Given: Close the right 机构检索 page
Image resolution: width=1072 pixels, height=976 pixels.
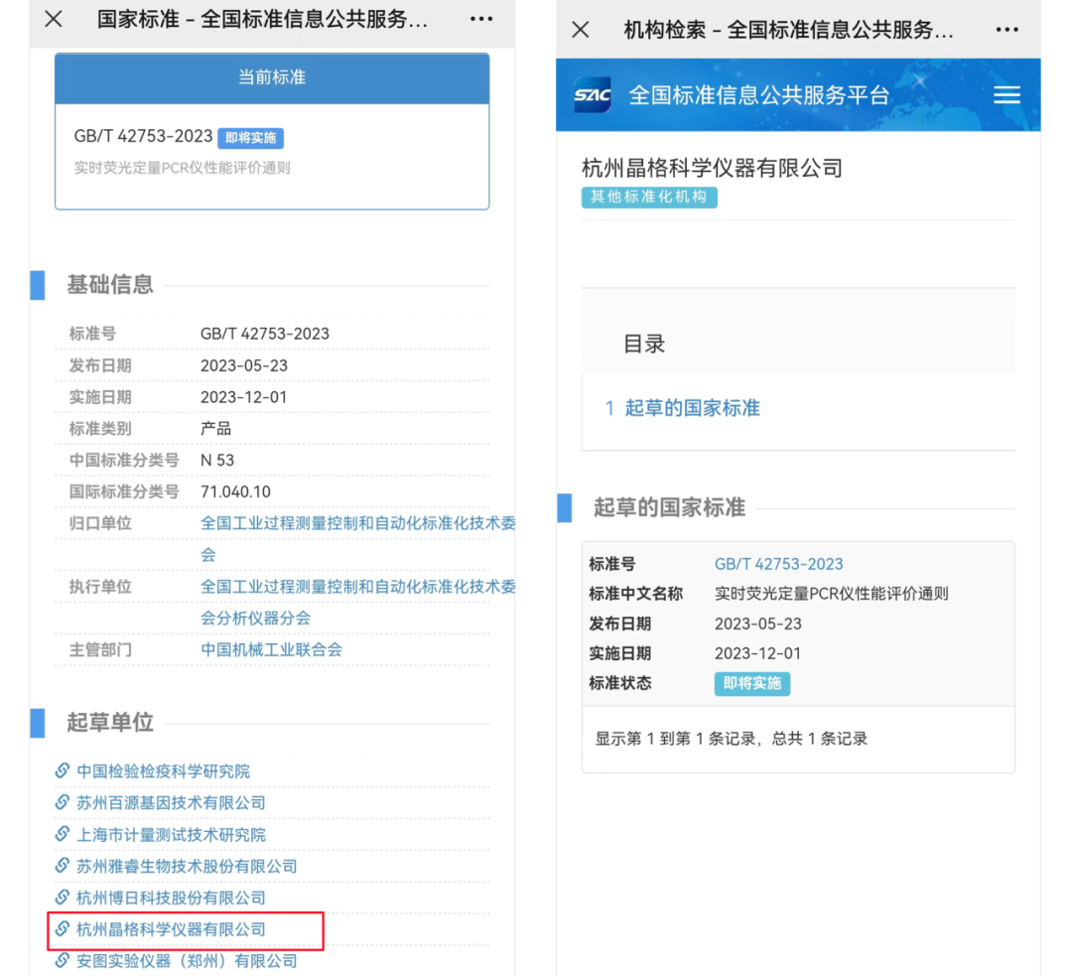Looking at the screenshot, I should 581,30.
